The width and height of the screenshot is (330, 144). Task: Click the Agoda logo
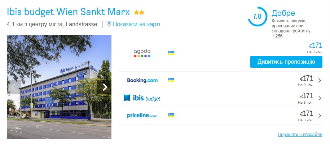(x=142, y=53)
